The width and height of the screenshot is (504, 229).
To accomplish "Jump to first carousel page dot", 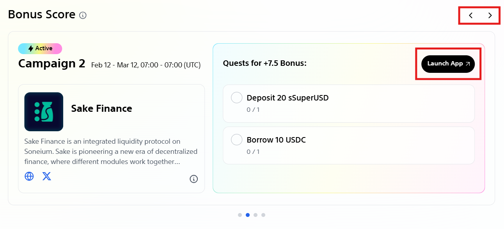I will [x=240, y=215].
